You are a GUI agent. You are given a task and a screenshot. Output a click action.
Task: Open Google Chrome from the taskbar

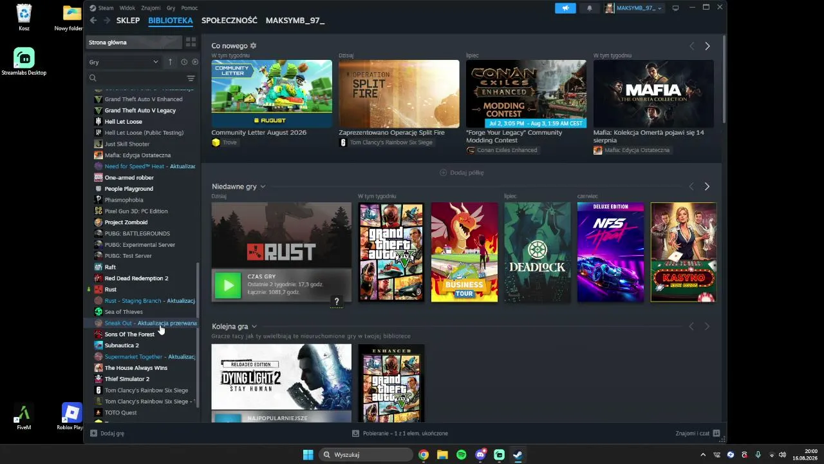point(424,454)
